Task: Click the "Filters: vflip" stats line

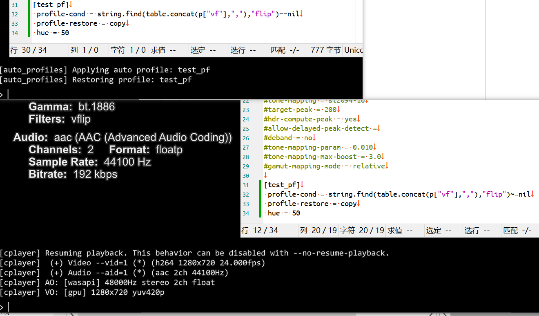Action: coord(60,119)
